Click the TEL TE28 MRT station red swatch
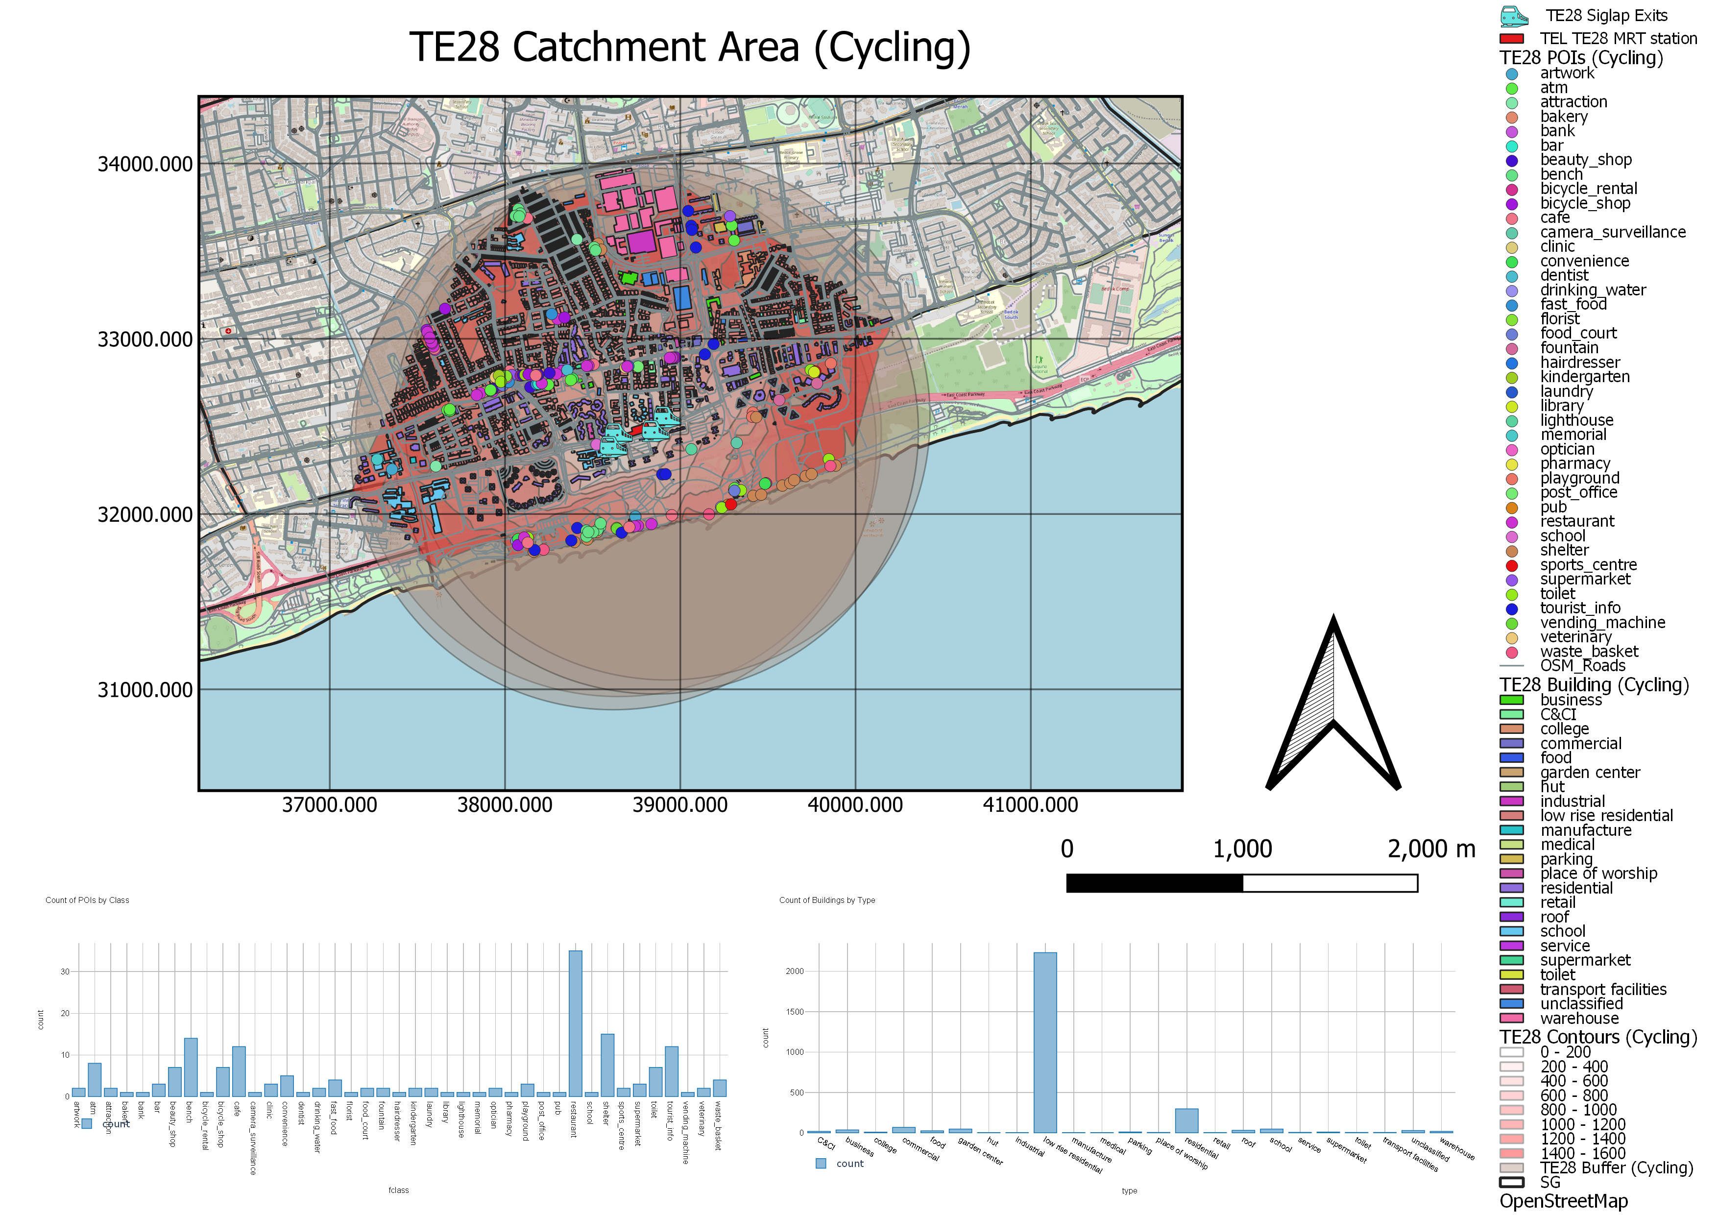 (x=1511, y=39)
